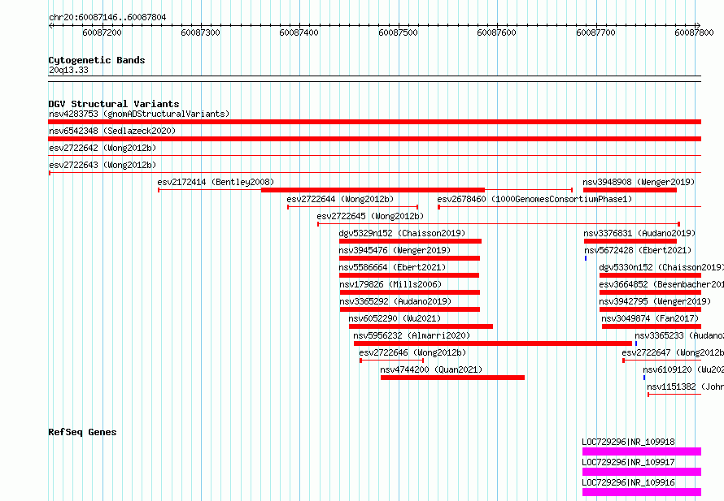Click the red bar under nsv6052290 Wu2021

pos(421,326)
